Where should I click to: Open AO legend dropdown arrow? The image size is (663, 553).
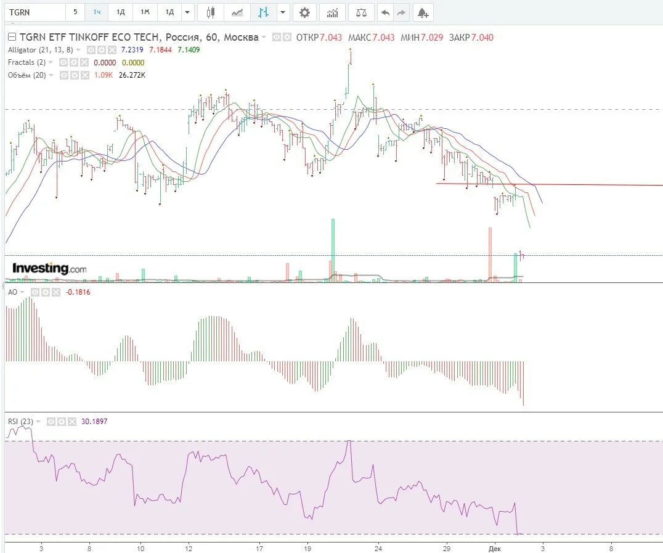coord(22,292)
